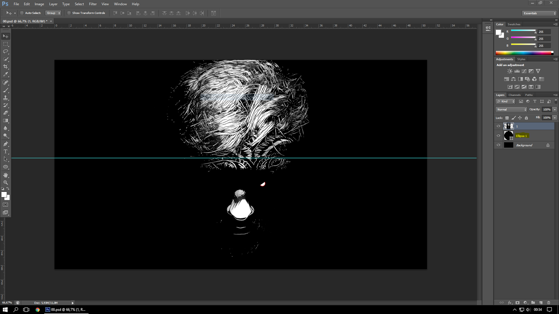Select the Horizontal Type tool
Image resolution: width=559 pixels, height=314 pixels.
(6, 152)
